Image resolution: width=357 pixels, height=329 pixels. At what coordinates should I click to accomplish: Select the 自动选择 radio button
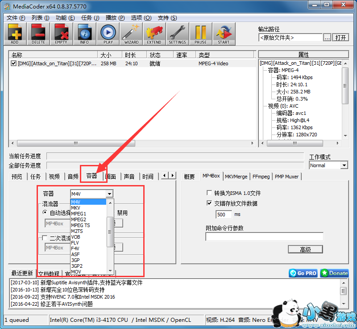point(45,212)
